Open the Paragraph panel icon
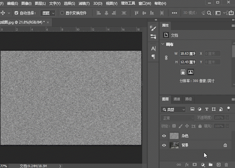This screenshot has width=235, height=168. (153, 57)
